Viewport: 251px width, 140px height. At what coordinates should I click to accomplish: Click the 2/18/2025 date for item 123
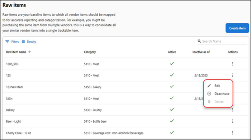click(201, 75)
